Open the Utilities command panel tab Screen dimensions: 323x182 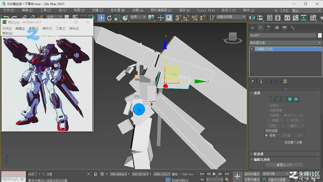(293, 28)
